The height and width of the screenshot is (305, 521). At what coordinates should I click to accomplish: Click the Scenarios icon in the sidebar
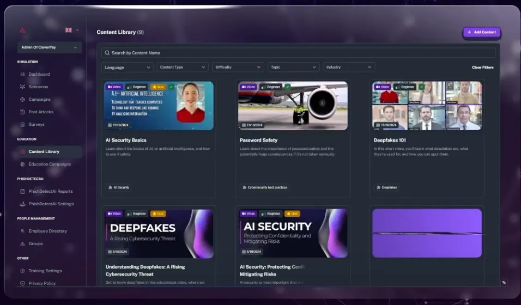[x=22, y=87]
